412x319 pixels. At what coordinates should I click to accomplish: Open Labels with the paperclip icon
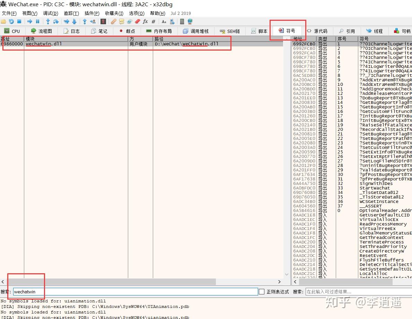(129, 21)
